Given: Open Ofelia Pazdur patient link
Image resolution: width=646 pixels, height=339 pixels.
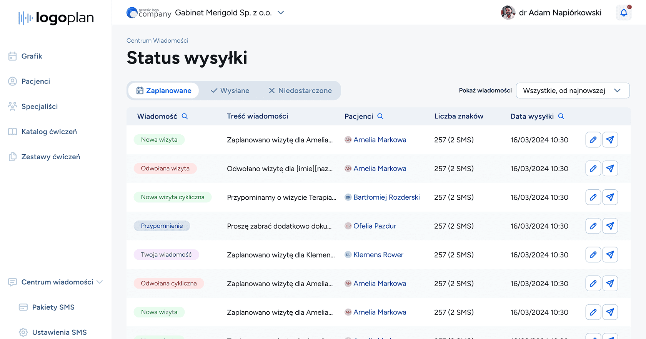Looking at the screenshot, I should [x=375, y=226].
